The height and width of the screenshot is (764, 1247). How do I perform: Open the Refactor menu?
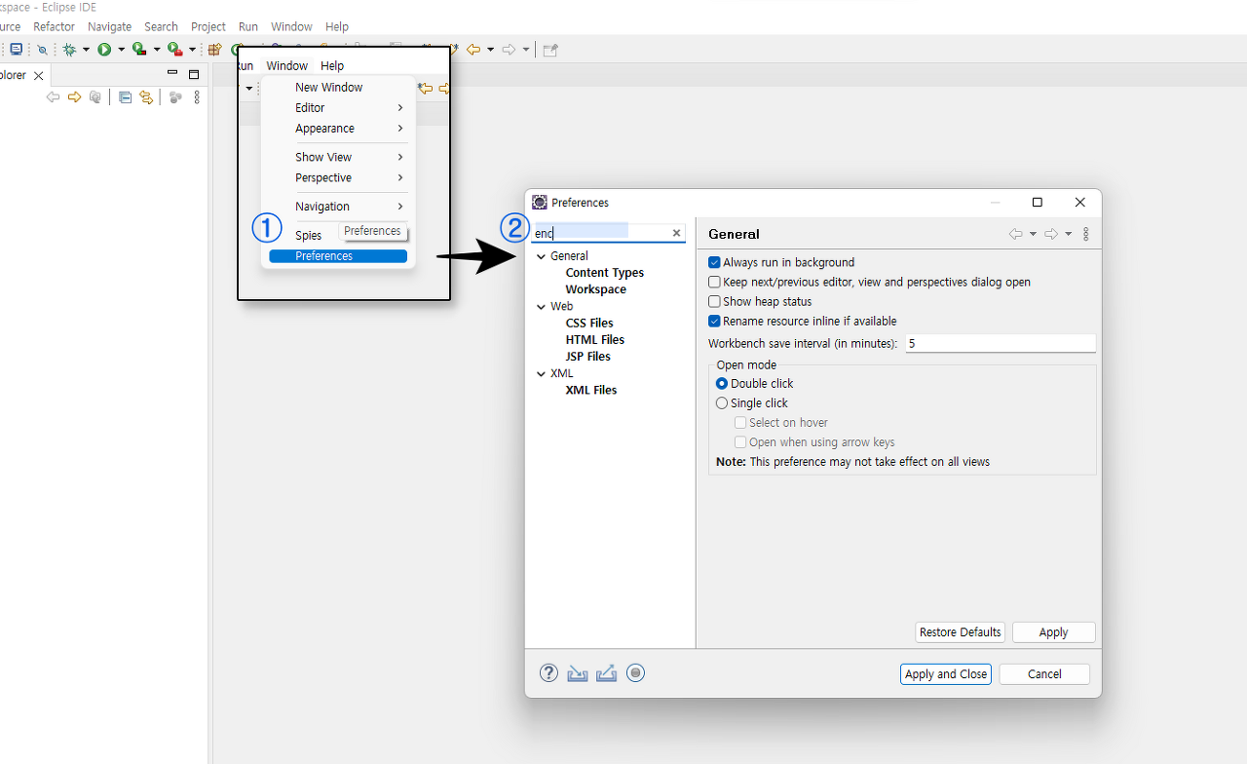[54, 26]
